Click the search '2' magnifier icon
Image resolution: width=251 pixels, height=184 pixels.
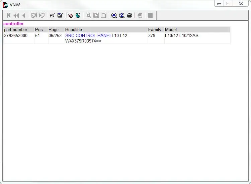tap(122, 15)
